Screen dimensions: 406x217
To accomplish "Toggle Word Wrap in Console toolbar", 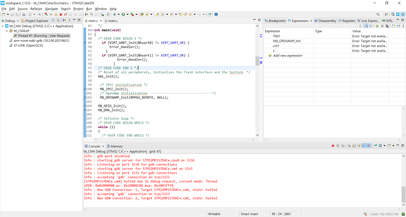I will (359, 146).
